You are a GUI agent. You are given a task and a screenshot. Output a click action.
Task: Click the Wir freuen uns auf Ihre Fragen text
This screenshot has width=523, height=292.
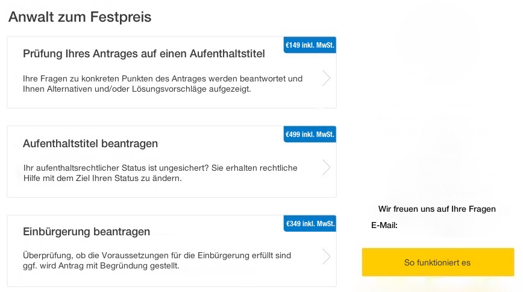[437, 209]
